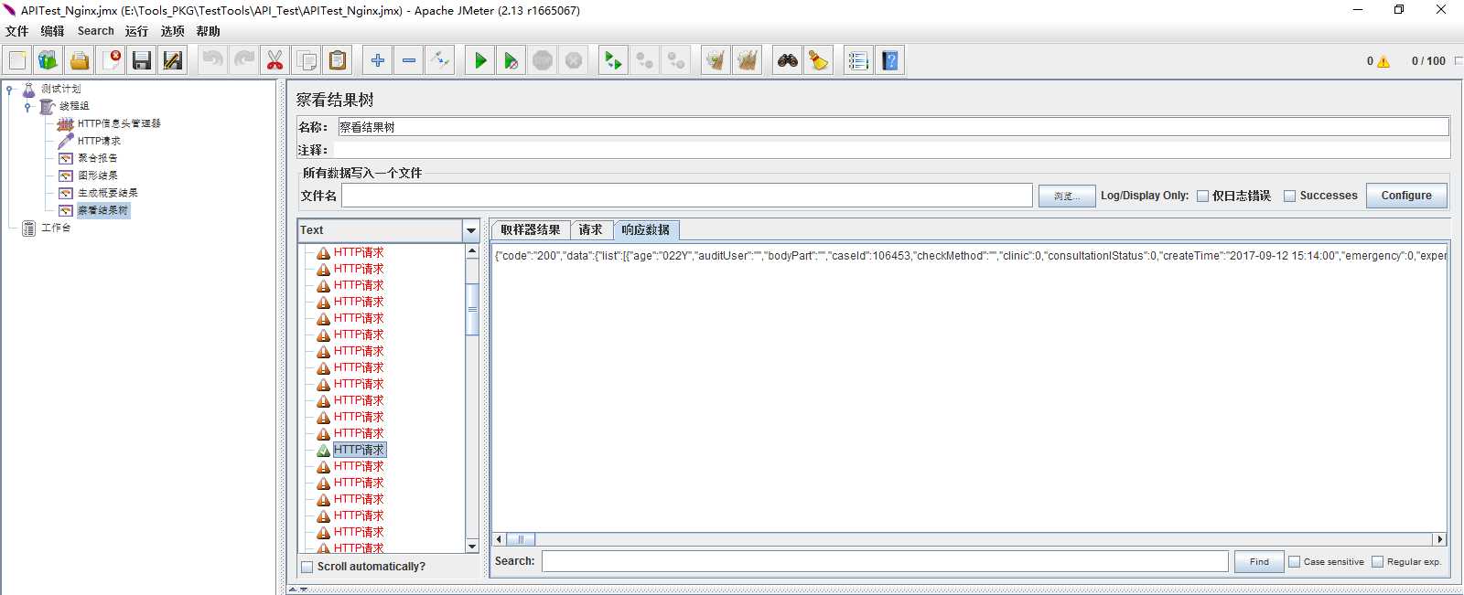1464x595 pixels.
Task: Select the 响应数据 tab
Action: (x=646, y=230)
